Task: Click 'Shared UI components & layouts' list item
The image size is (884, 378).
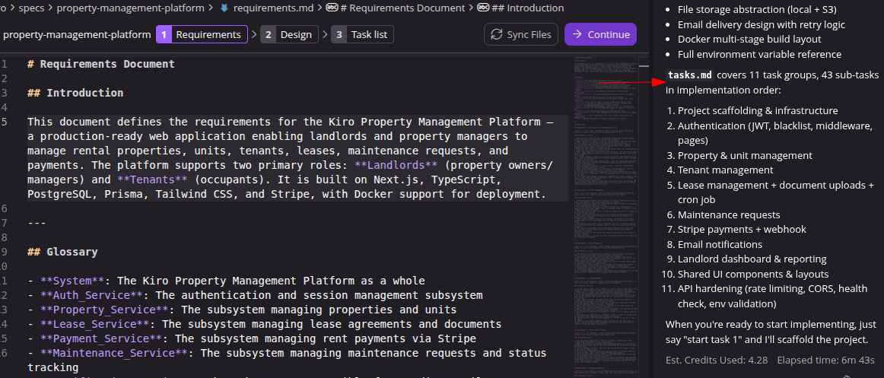Action: coord(753,275)
